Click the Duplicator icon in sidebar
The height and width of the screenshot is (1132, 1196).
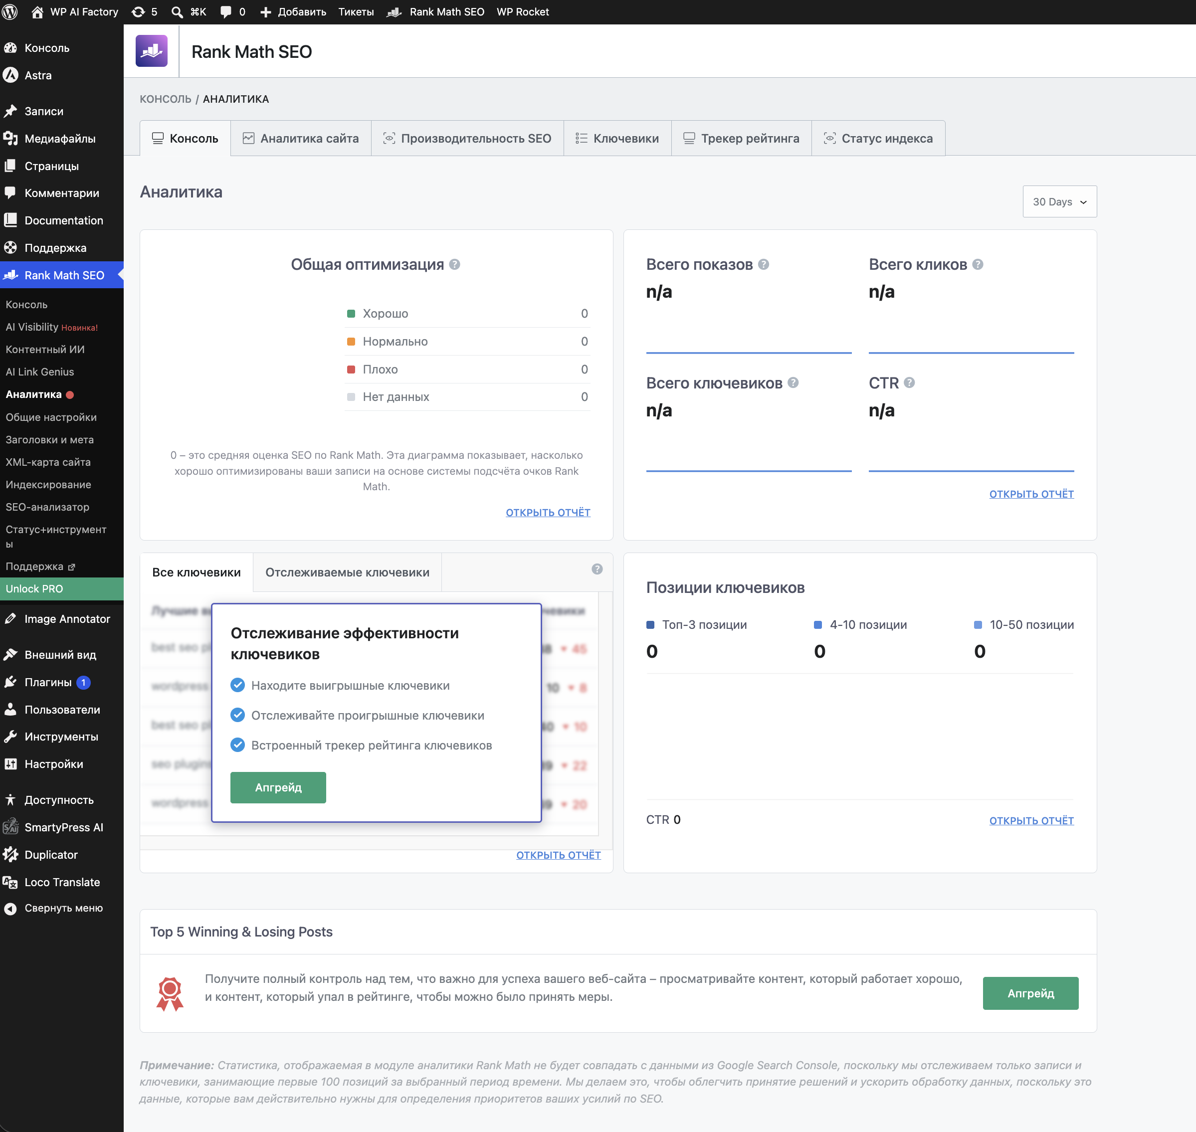10,855
